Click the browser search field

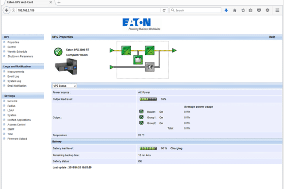pyautogui.click(x=196, y=10)
